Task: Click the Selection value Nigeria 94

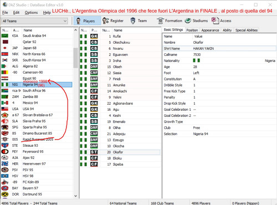Action: pos(201,134)
